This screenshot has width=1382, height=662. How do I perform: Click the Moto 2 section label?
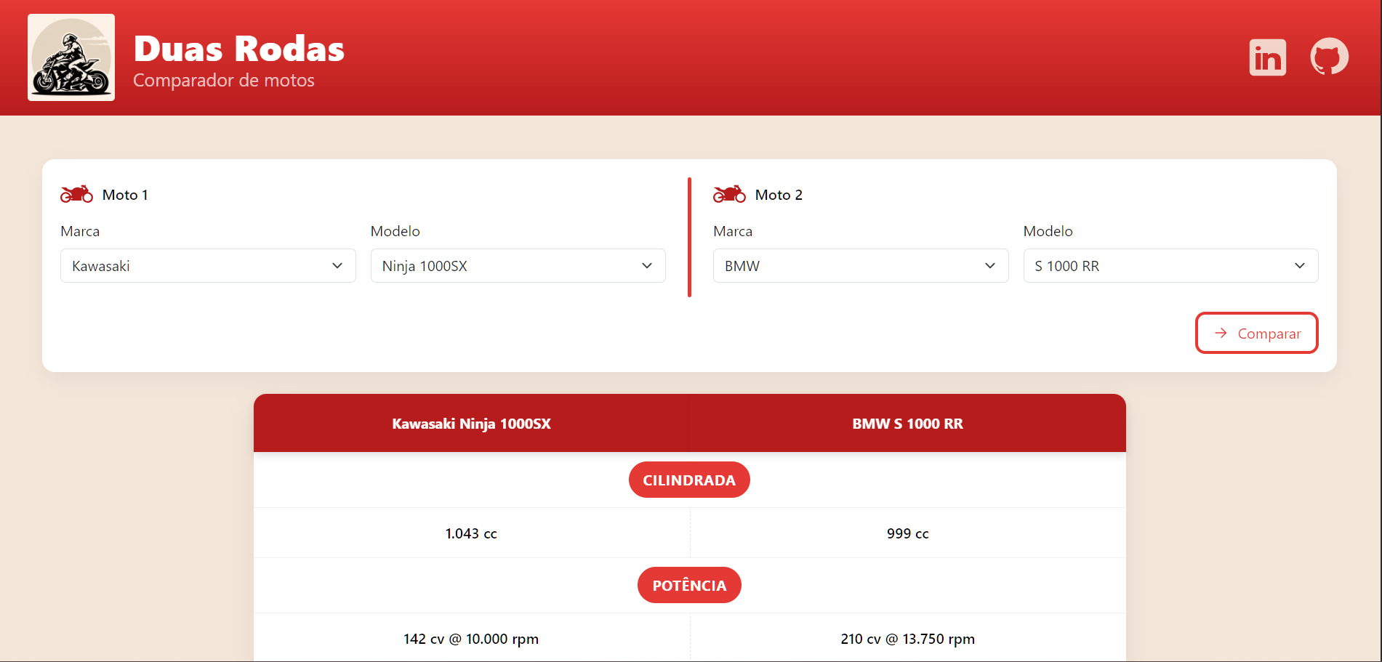779,194
